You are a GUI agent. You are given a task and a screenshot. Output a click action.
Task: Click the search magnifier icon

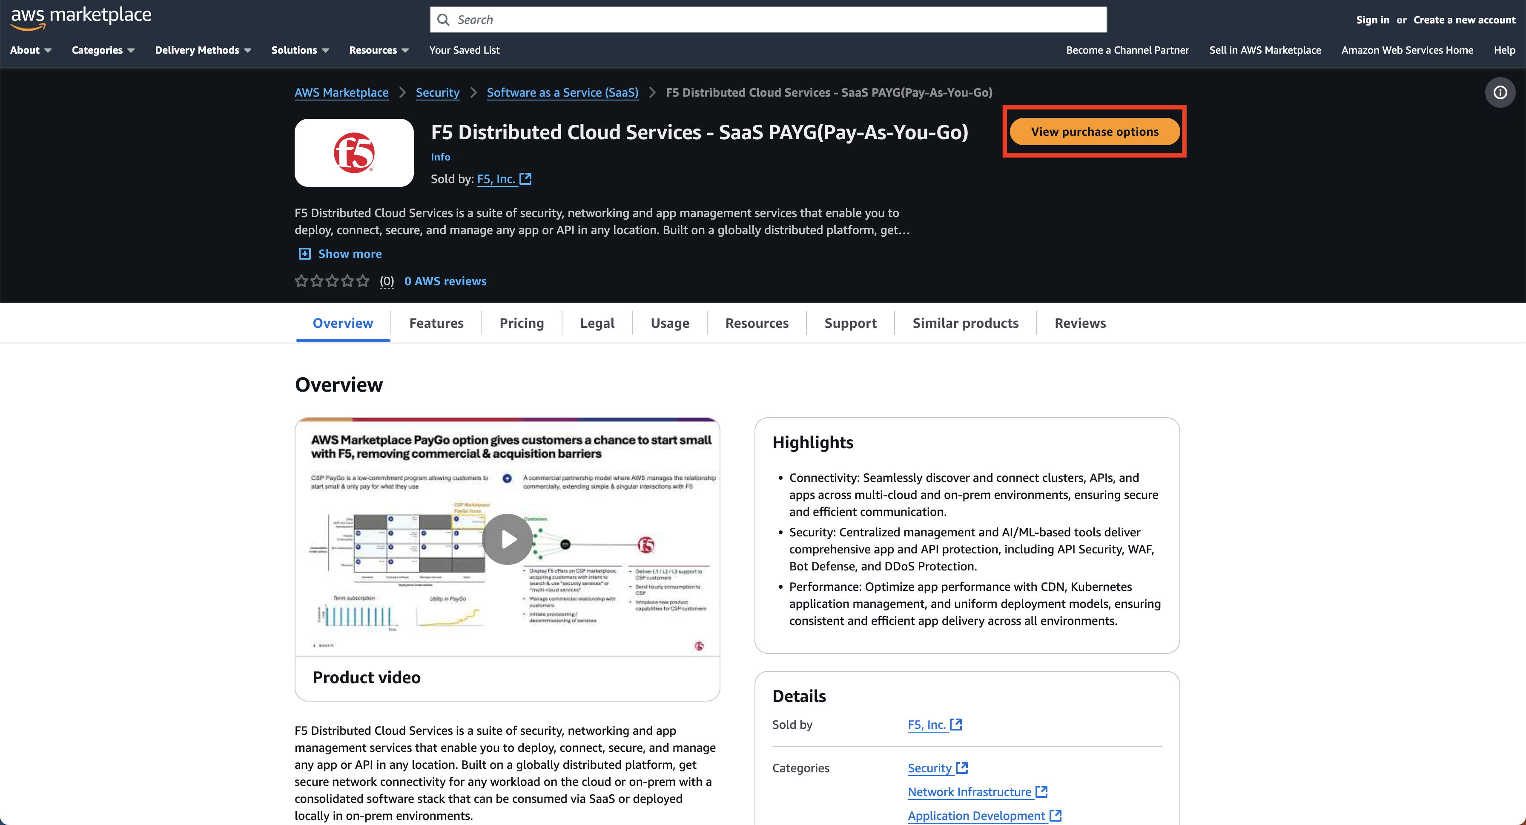pos(443,20)
